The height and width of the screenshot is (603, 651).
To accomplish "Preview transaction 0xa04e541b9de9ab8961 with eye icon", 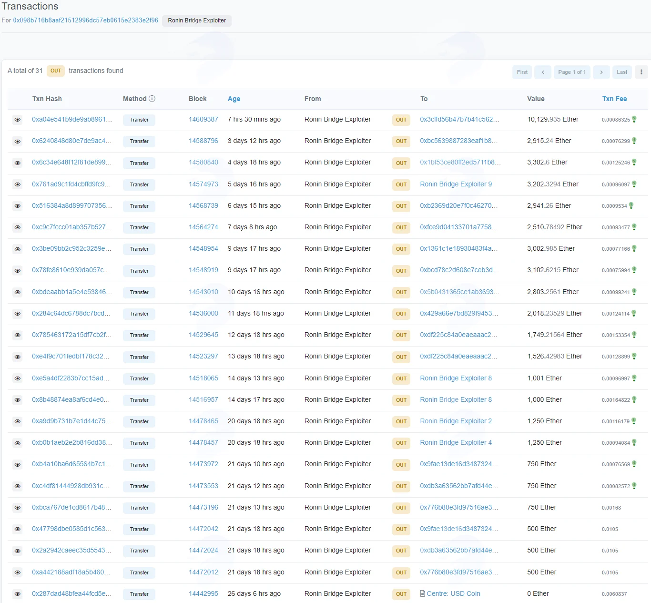I will [x=18, y=120].
